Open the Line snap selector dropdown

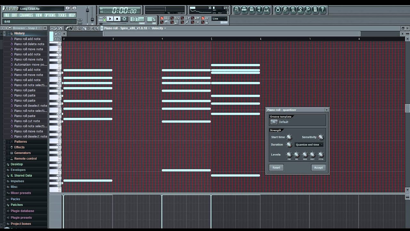pyautogui.click(x=220, y=19)
